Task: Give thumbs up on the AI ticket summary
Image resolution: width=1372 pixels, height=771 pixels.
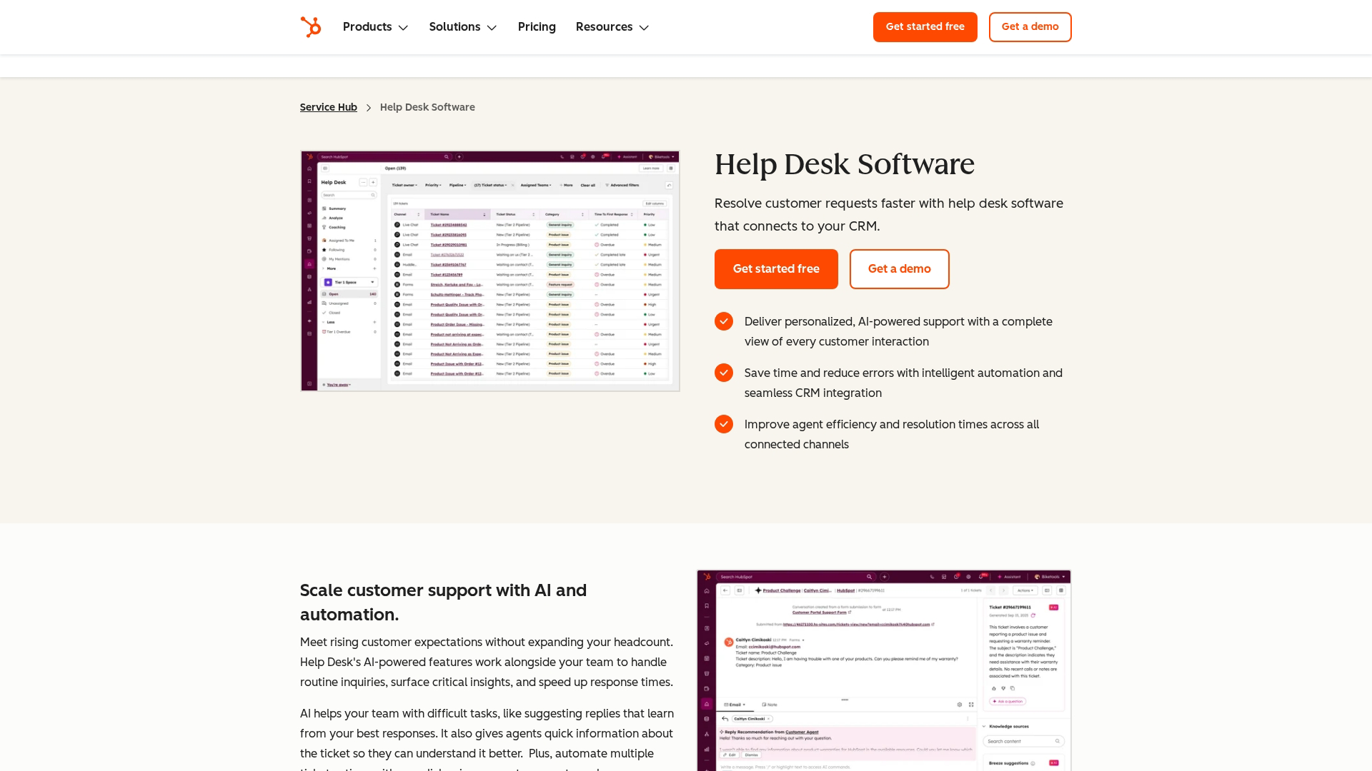Action: click(x=994, y=688)
